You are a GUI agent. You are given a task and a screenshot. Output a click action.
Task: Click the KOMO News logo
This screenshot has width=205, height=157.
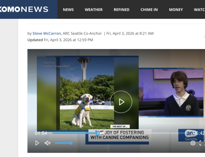pos(24,9)
